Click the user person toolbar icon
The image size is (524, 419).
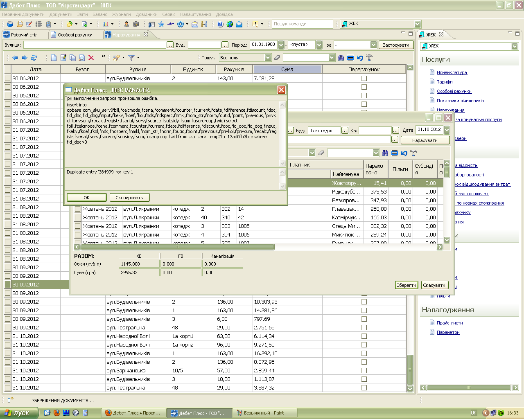pos(126,24)
